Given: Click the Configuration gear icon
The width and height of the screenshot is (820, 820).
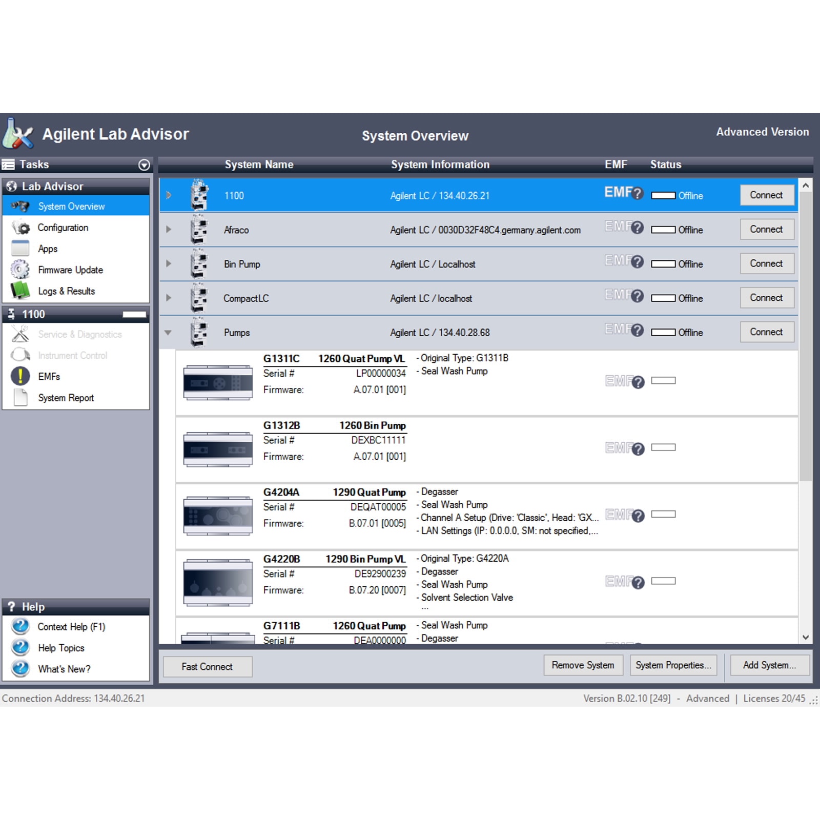Looking at the screenshot, I should pyautogui.click(x=20, y=228).
